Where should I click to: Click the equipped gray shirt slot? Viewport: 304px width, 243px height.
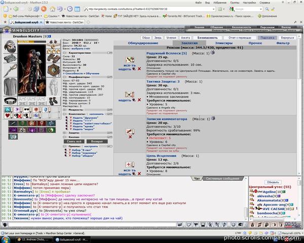coord(10,87)
